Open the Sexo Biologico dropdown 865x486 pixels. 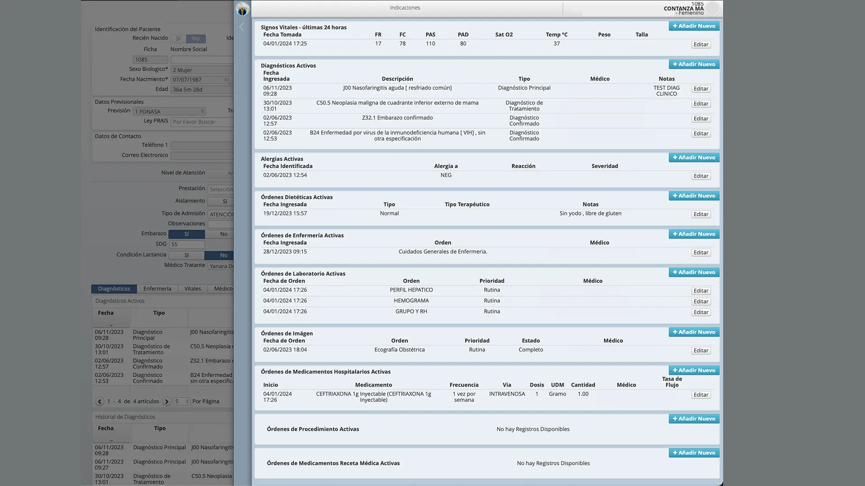pyautogui.click(x=202, y=70)
